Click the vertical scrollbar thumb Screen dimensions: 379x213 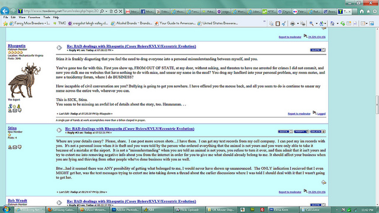377,104
